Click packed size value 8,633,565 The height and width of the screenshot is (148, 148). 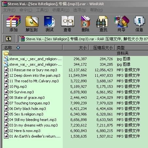105,120
